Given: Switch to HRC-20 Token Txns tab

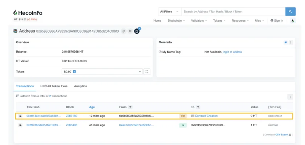Looking at the screenshot, I should [x=54, y=86].
